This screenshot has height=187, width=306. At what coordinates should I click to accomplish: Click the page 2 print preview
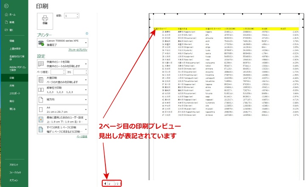pyautogui.click(x=227, y=97)
